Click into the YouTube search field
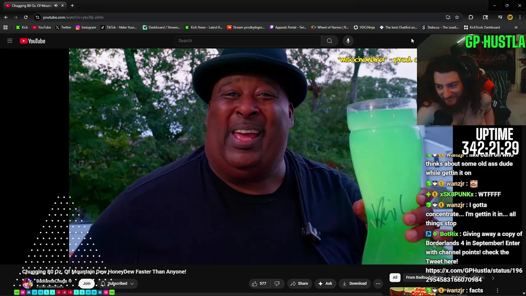 tap(247, 41)
